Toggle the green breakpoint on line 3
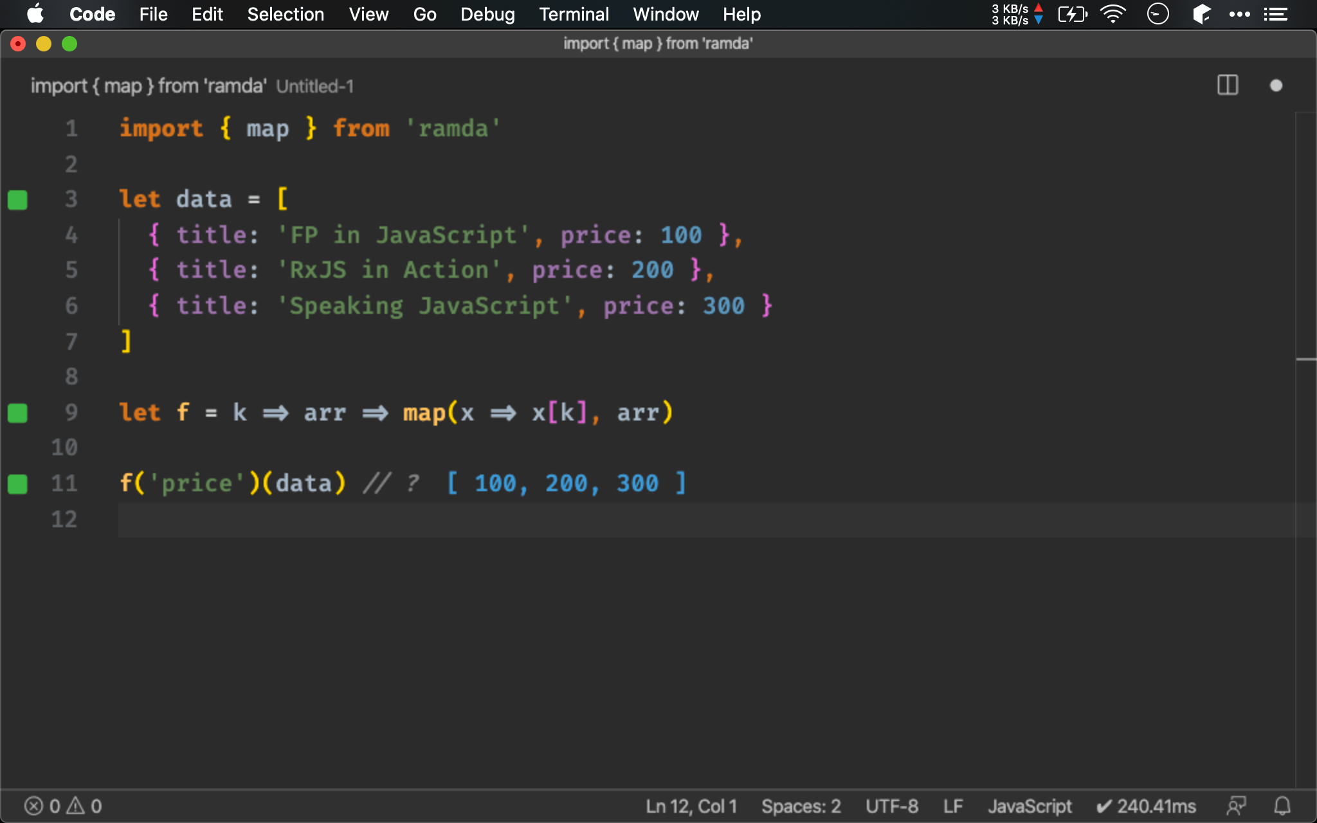 pyautogui.click(x=19, y=199)
